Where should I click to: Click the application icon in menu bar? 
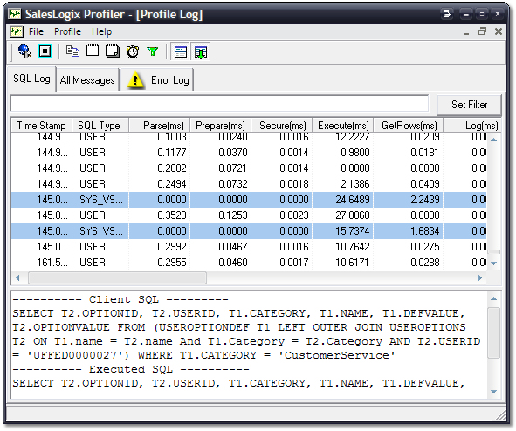pos(17,31)
